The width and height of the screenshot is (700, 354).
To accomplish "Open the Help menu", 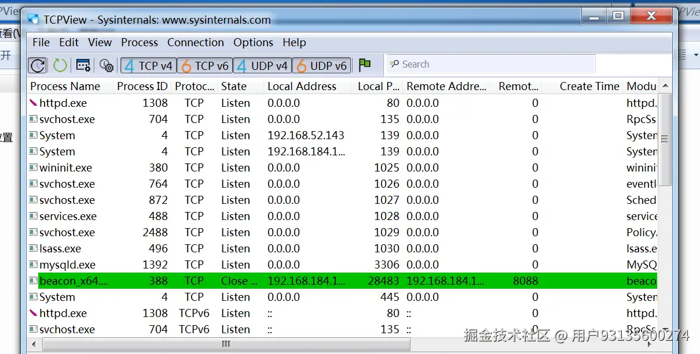I will [294, 42].
